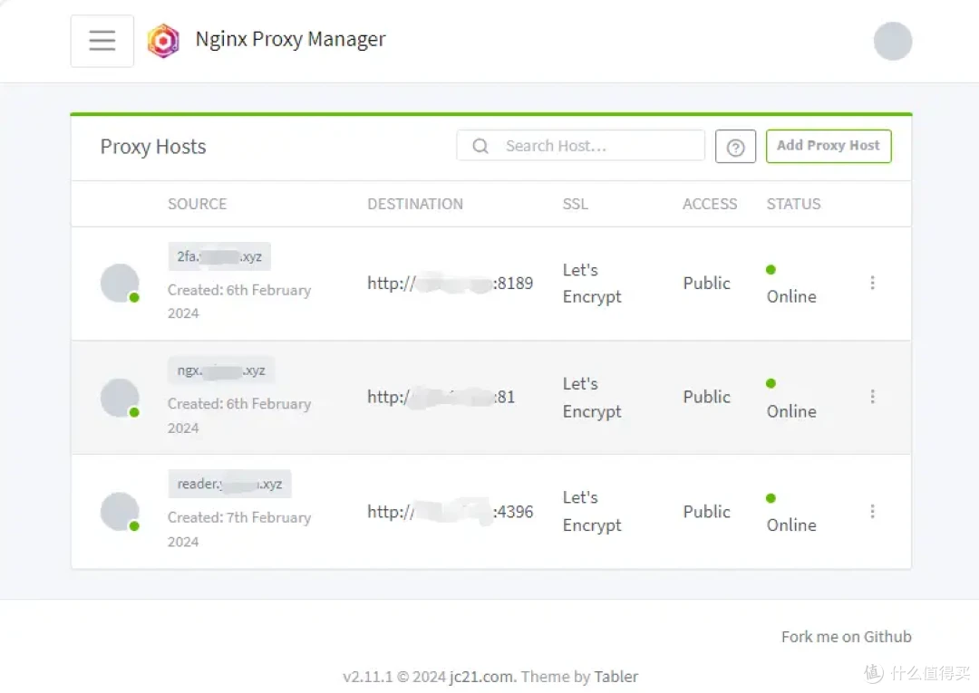Screen dimensions: 979x693
Task: Click the search magnifier icon
Action: click(480, 146)
